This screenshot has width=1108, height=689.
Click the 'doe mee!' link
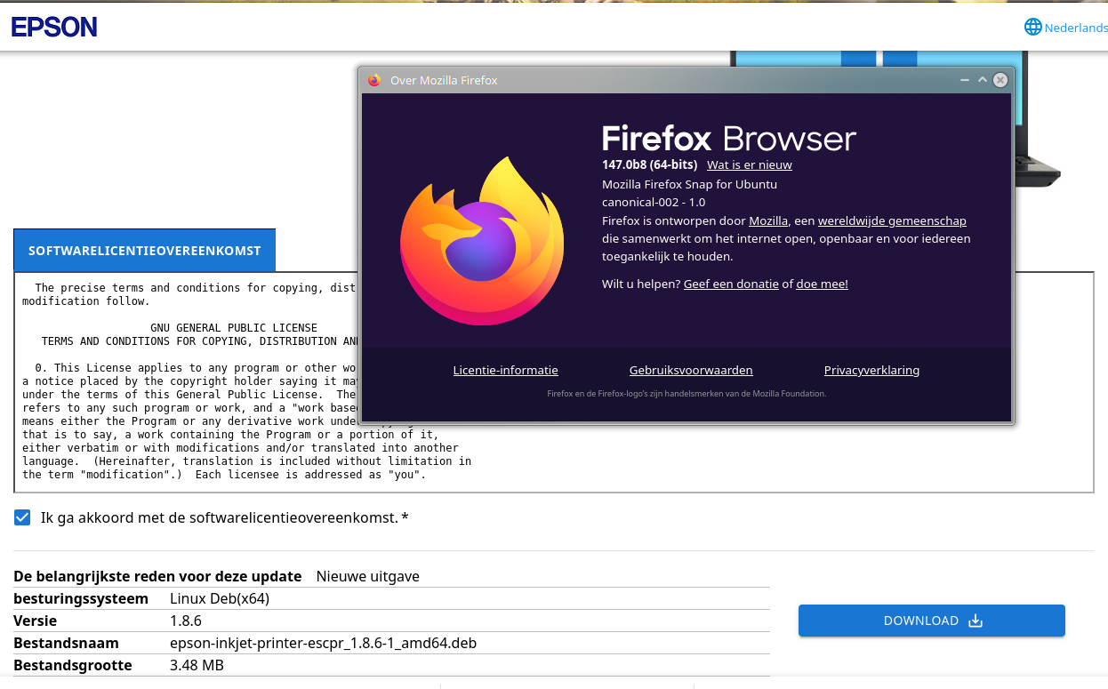coord(822,284)
